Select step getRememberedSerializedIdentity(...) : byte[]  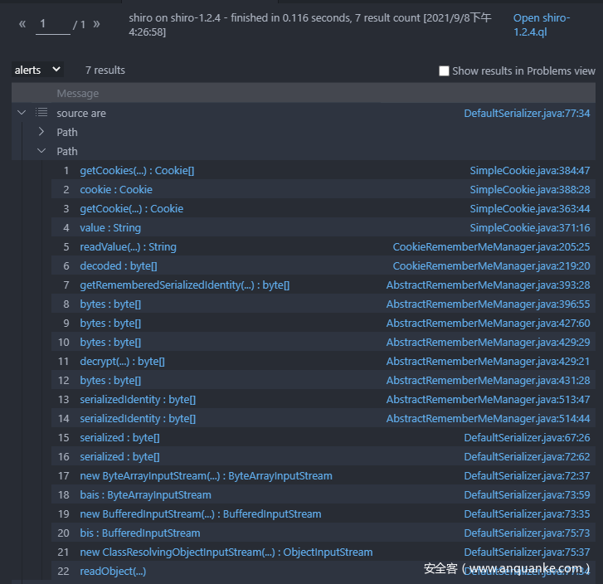click(x=185, y=285)
